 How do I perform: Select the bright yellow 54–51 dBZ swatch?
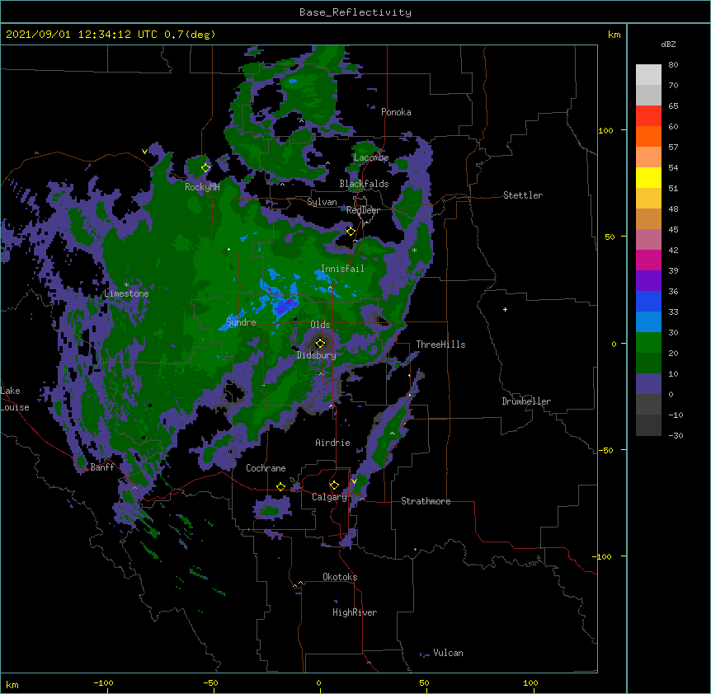click(x=648, y=177)
